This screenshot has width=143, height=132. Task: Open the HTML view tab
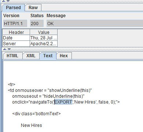pos(12,56)
